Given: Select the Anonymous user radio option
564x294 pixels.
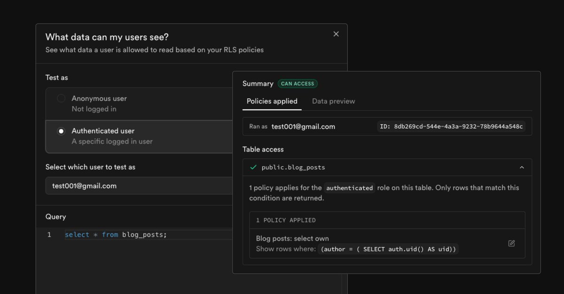Looking at the screenshot, I should tap(61, 99).
